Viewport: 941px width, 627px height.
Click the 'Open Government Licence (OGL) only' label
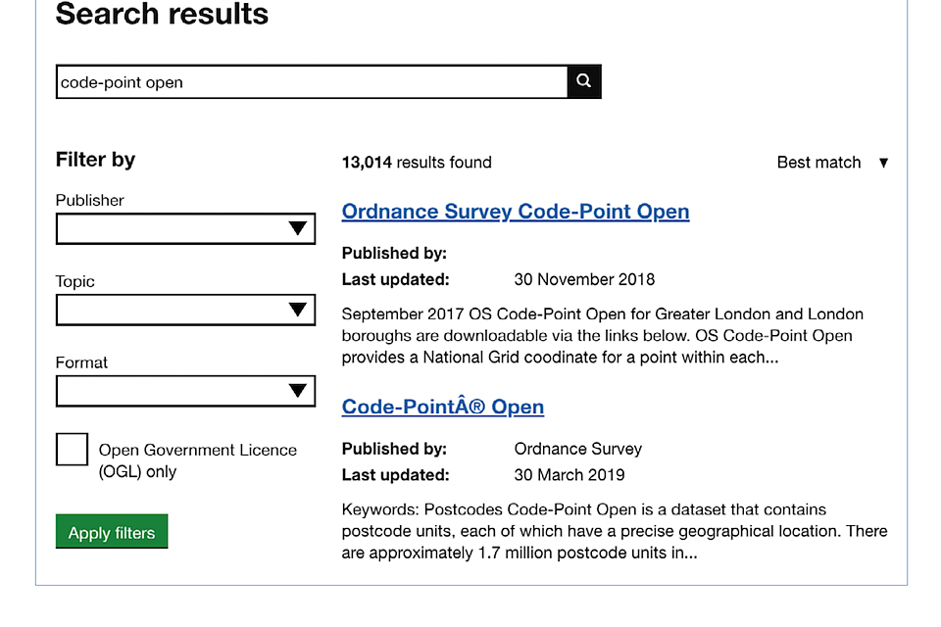197,460
